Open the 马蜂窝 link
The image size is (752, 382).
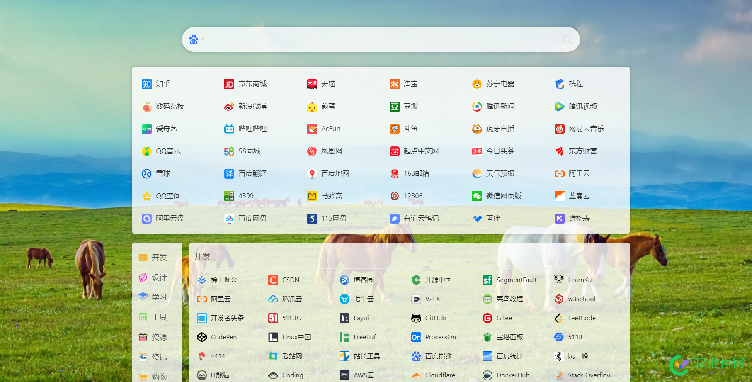325,196
